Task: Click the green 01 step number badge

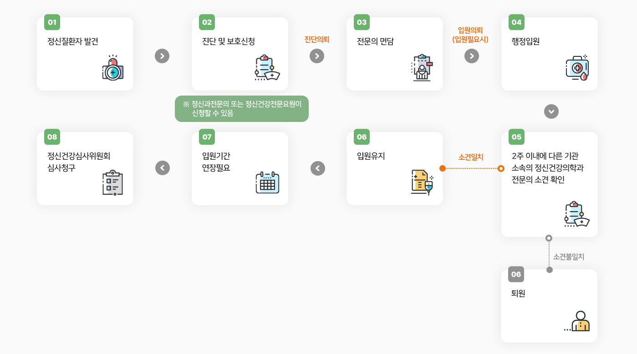Action: pos(52,22)
